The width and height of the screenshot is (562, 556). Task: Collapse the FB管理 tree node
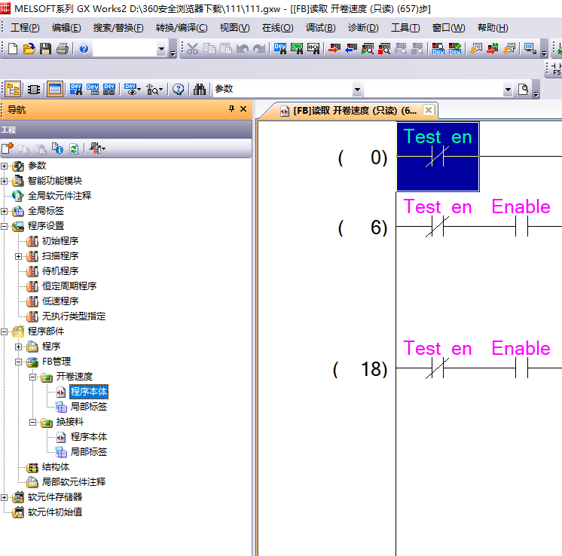(19, 362)
